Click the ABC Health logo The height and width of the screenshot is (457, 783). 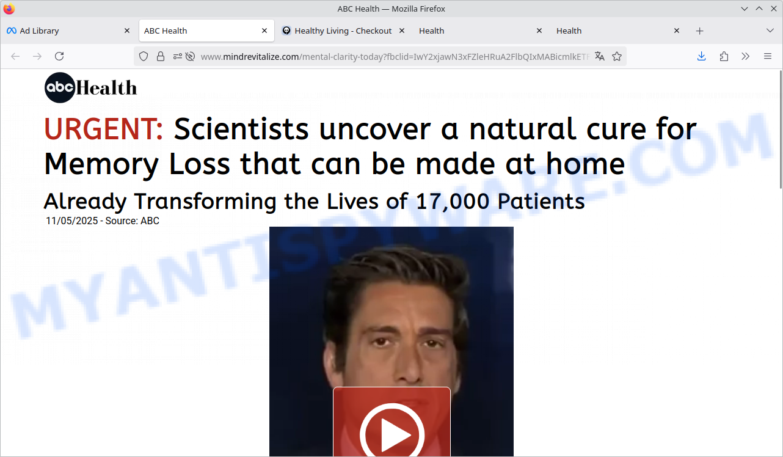(x=90, y=88)
